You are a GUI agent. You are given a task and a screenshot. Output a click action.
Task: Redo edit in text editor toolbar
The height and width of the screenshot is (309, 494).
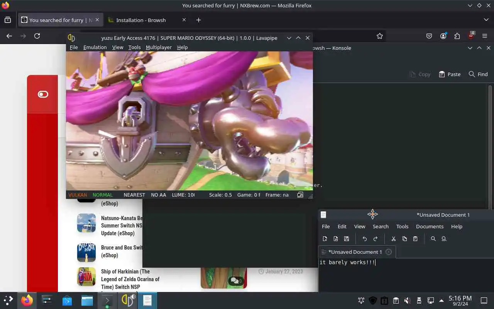pos(375,239)
